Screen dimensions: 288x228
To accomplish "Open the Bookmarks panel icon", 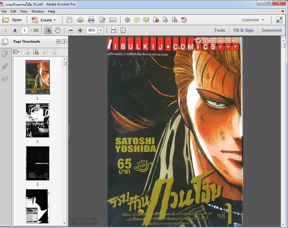I will (5, 54).
